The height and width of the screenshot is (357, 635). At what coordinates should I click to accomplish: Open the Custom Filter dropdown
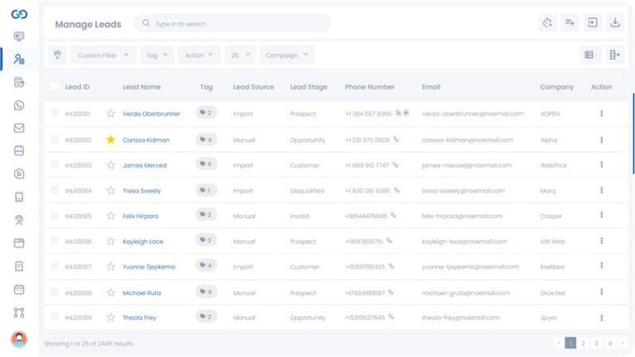pos(103,55)
